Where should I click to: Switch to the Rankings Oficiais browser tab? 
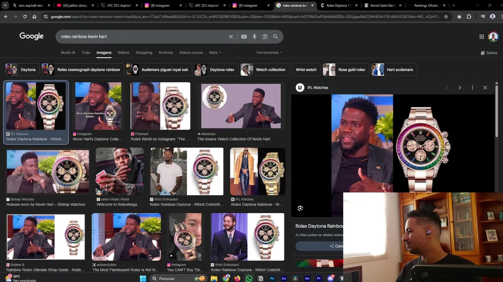point(426,5)
